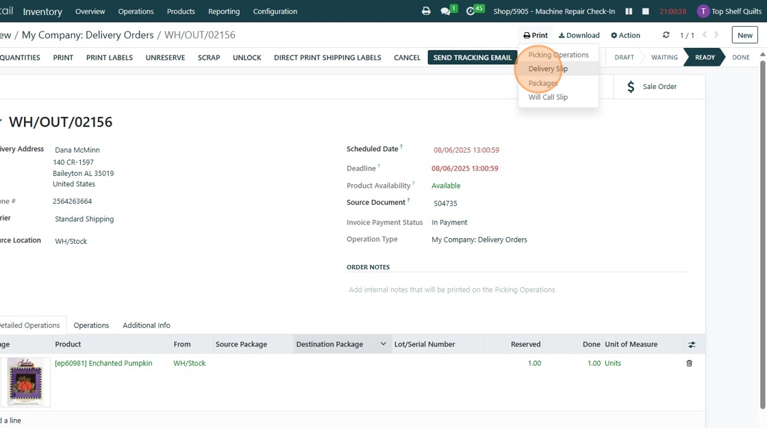
Task: Select Picking Operations from Print menu
Action: click(558, 54)
